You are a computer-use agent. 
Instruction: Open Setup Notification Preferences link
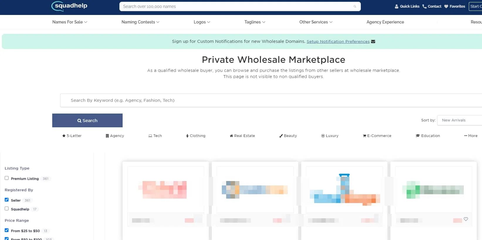click(338, 41)
